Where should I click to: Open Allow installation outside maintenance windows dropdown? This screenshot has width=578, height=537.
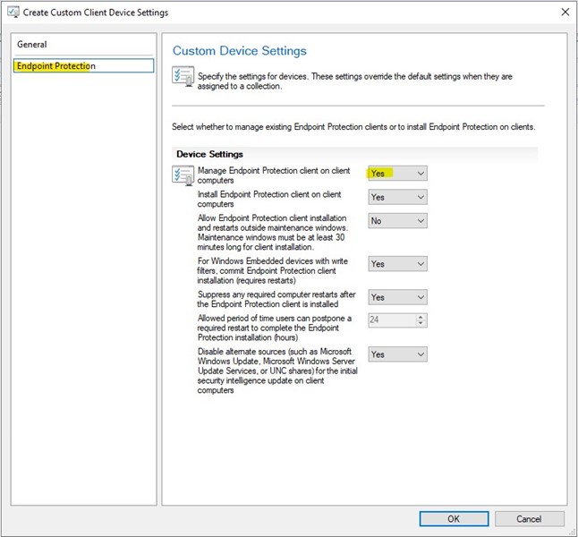point(398,221)
